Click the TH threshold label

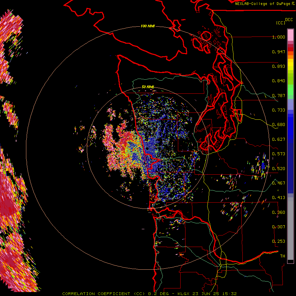283,256
